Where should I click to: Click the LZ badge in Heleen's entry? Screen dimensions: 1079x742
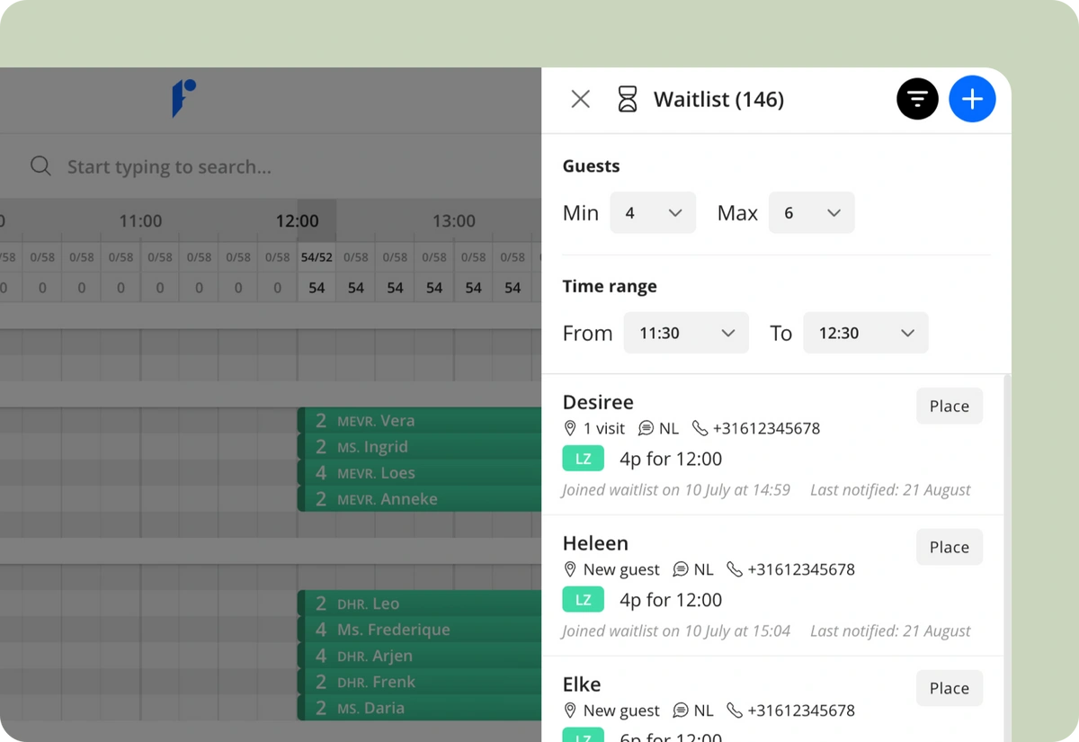[x=584, y=600]
